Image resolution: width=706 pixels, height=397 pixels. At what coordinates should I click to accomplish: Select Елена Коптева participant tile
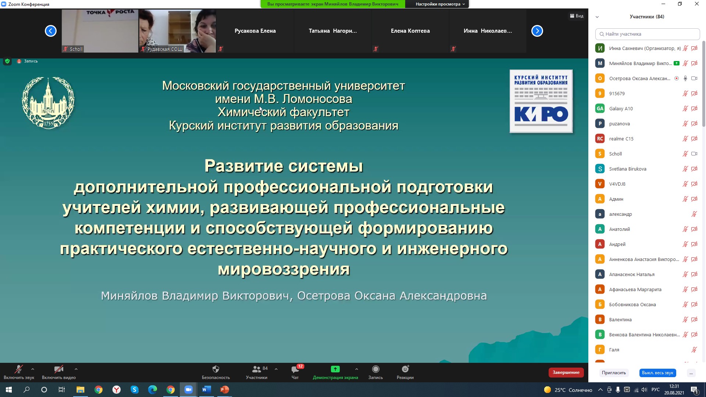point(410,31)
